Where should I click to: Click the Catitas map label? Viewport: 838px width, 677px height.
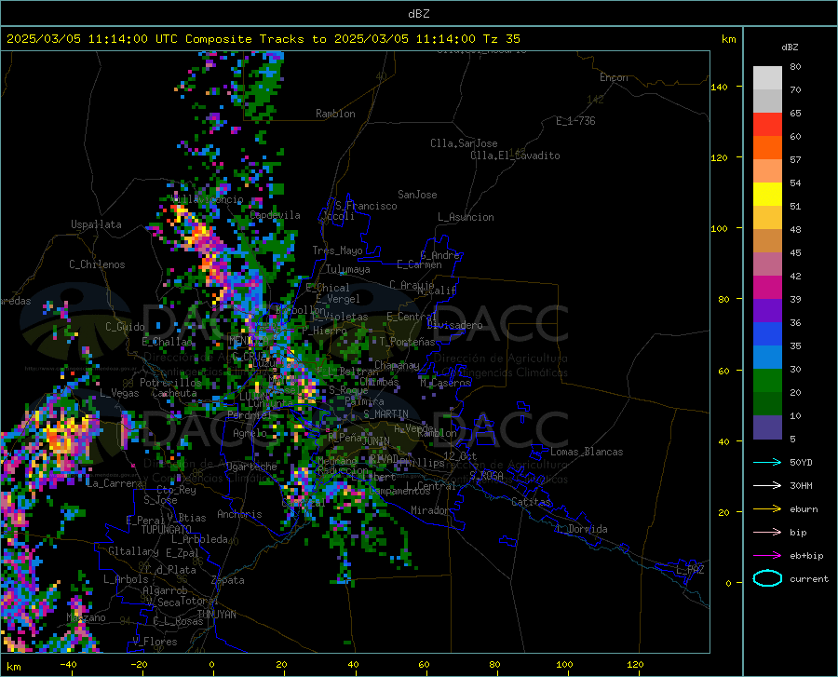coord(531,502)
